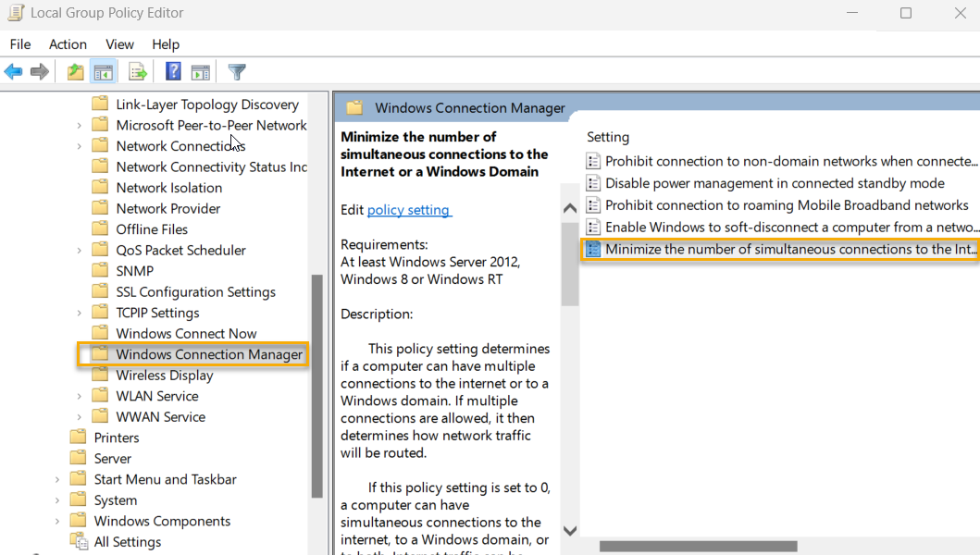Click the Display Properties toolbar icon

(x=200, y=71)
